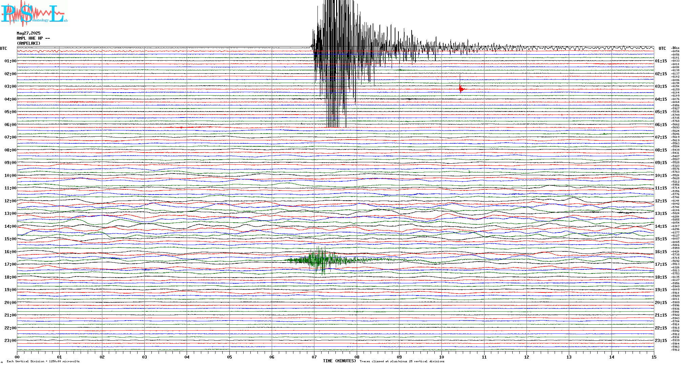Click the 07:00 hour label
Viewport: 681px width, 366px height.
[x=11, y=137]
